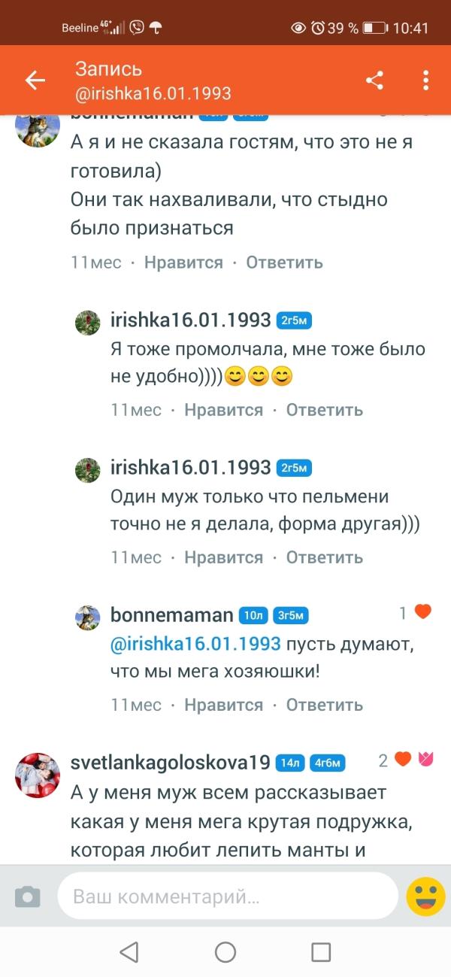Like the comment about не я готовила

pyautogui.click(x=183, y=262)
